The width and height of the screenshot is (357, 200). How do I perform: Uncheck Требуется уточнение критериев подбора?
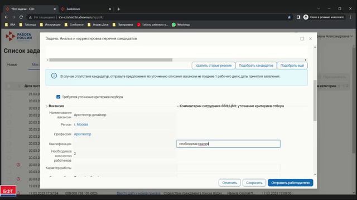(x=58, y=97)
